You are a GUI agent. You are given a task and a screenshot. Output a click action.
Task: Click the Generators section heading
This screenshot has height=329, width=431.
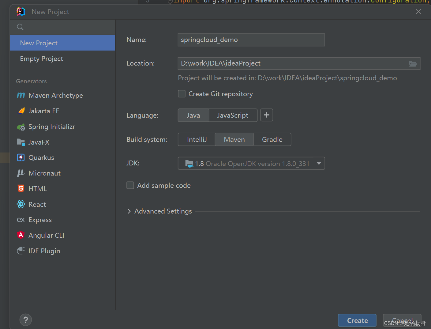coord(32,81)
